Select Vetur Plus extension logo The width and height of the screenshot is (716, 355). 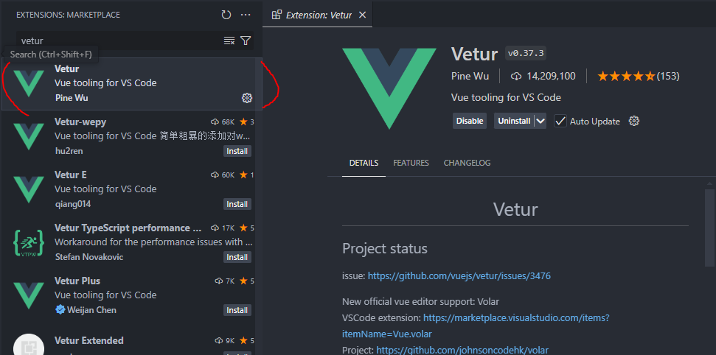(x=29, y=295)
